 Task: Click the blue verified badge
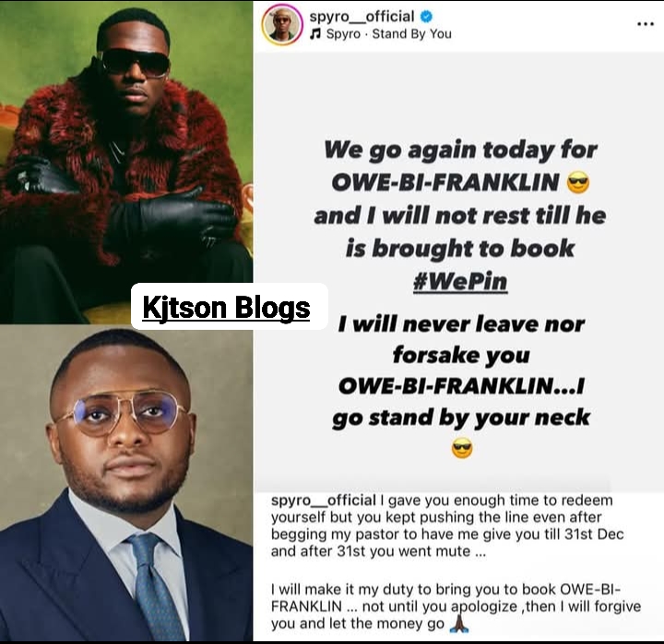[426, 17]
